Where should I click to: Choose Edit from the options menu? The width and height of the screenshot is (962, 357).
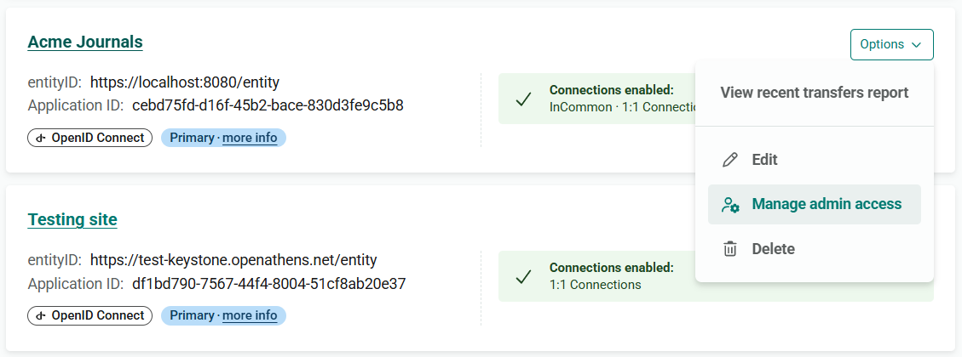click(x=814, y=160)
